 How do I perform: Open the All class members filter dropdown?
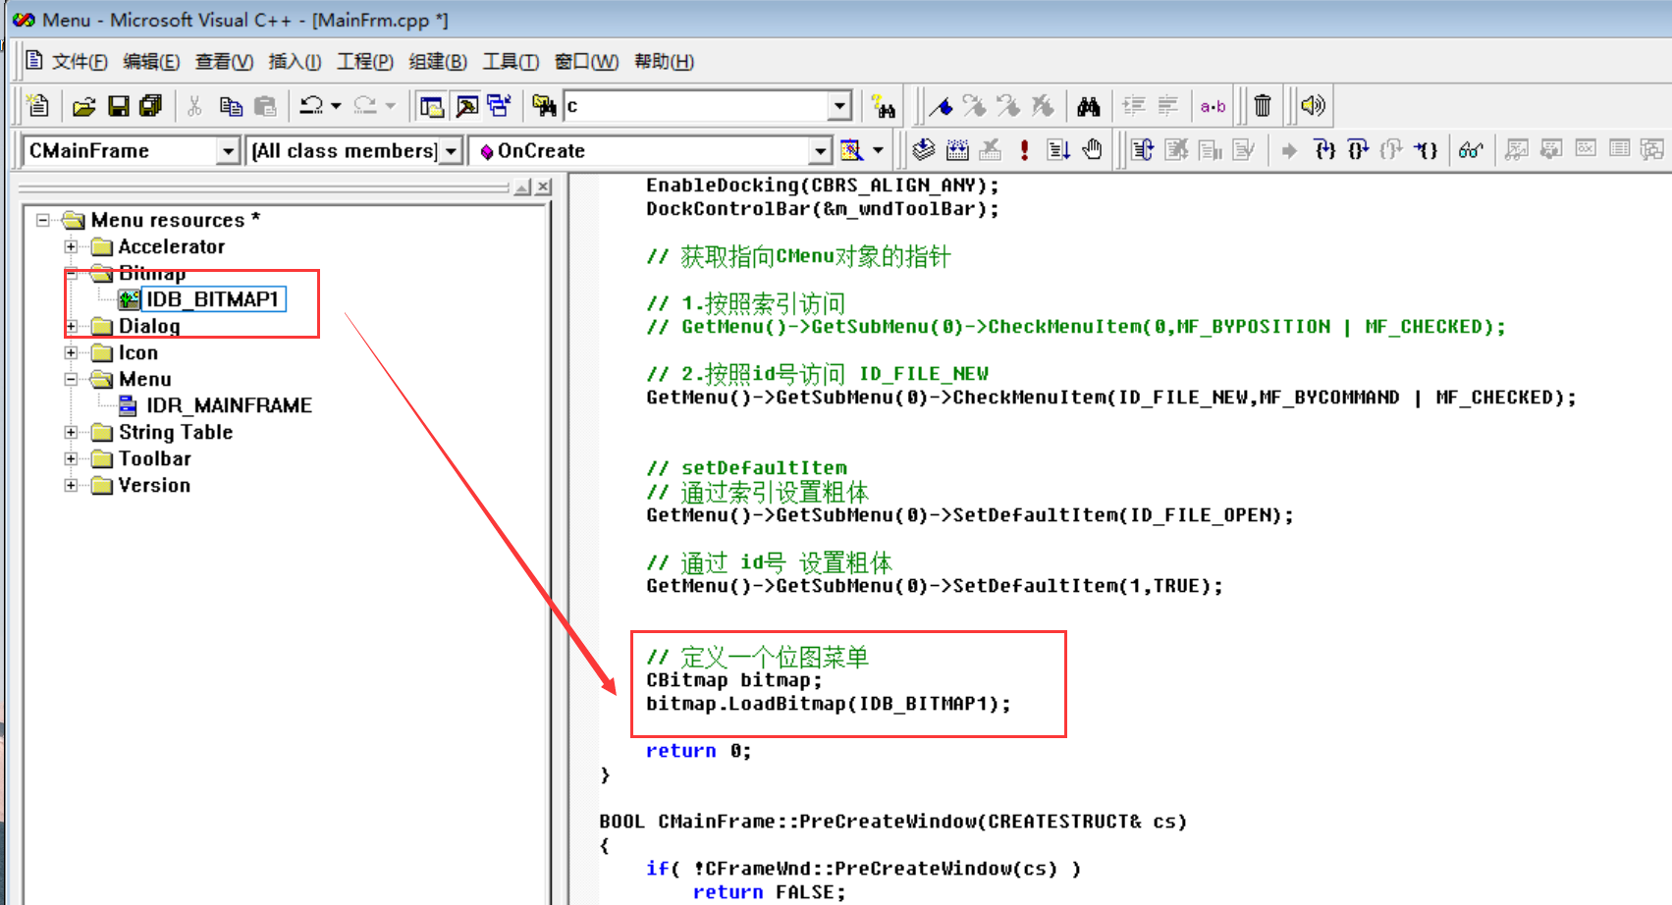(451, 151)
